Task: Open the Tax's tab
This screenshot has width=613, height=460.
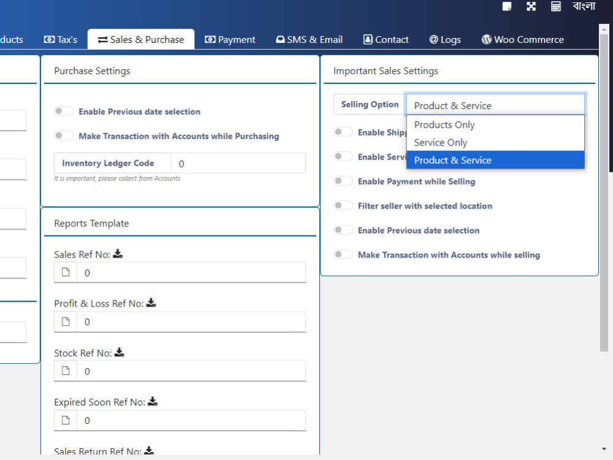Action: point(61,39)
